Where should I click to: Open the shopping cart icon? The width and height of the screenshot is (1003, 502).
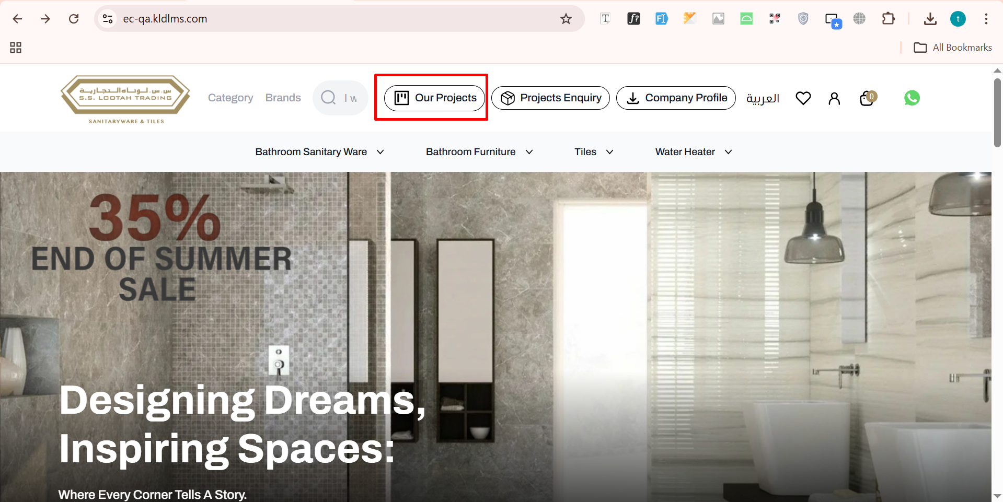(x=867, y=98)
